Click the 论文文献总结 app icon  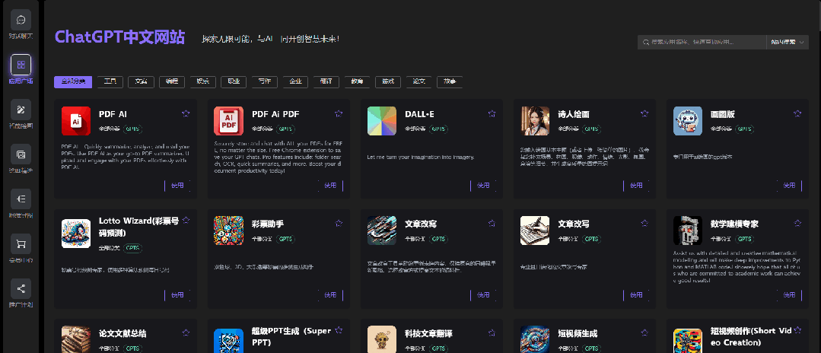tap(76, 339)
